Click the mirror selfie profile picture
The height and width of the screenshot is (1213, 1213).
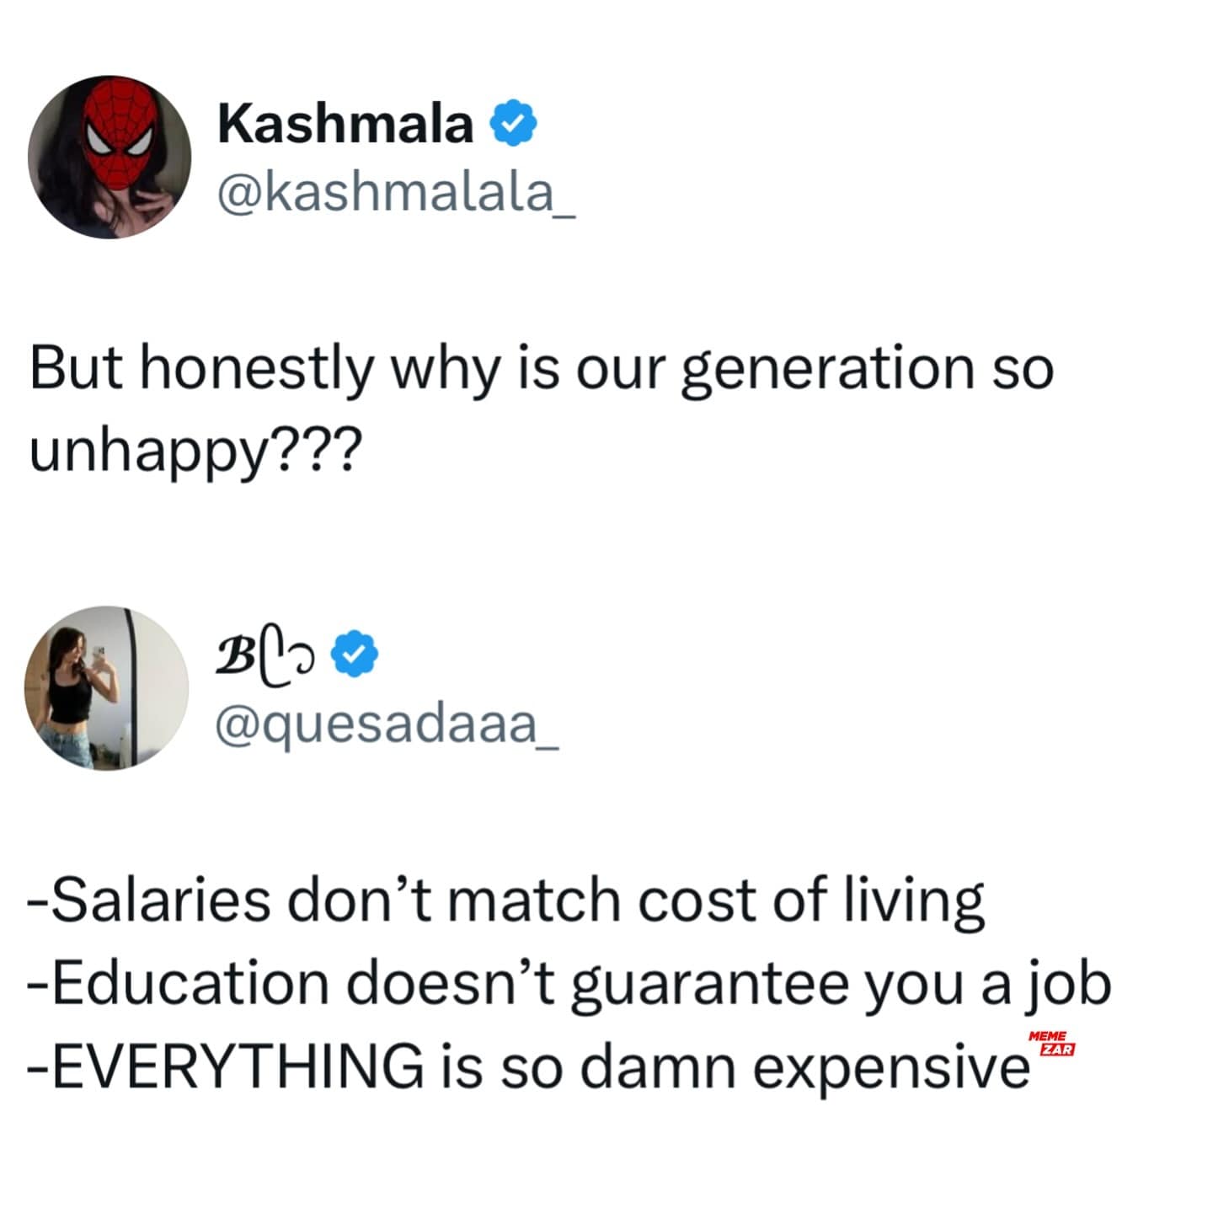click(x=106, y=687)
